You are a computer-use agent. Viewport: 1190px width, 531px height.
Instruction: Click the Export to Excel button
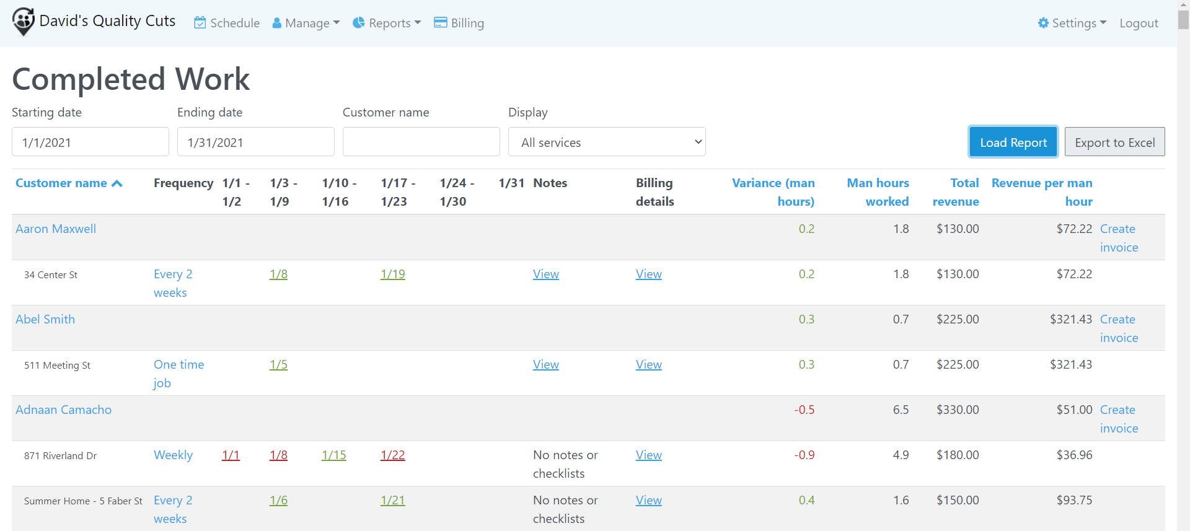click(x=1114, y=142)
